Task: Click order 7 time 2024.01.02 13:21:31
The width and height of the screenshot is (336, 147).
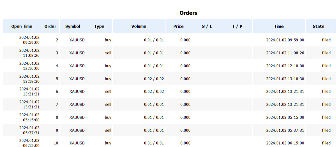Action: tap(285, 105)
